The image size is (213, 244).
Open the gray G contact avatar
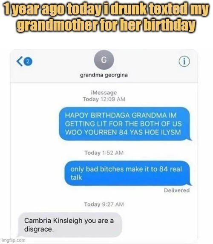pos(104,60)
